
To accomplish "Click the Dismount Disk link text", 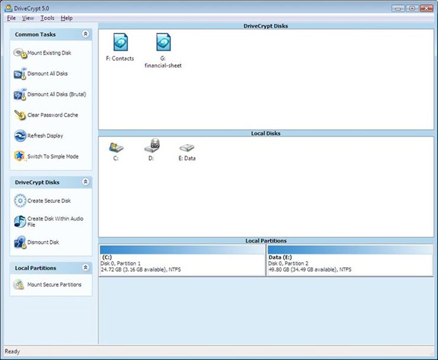I will (x=43, y=242).
